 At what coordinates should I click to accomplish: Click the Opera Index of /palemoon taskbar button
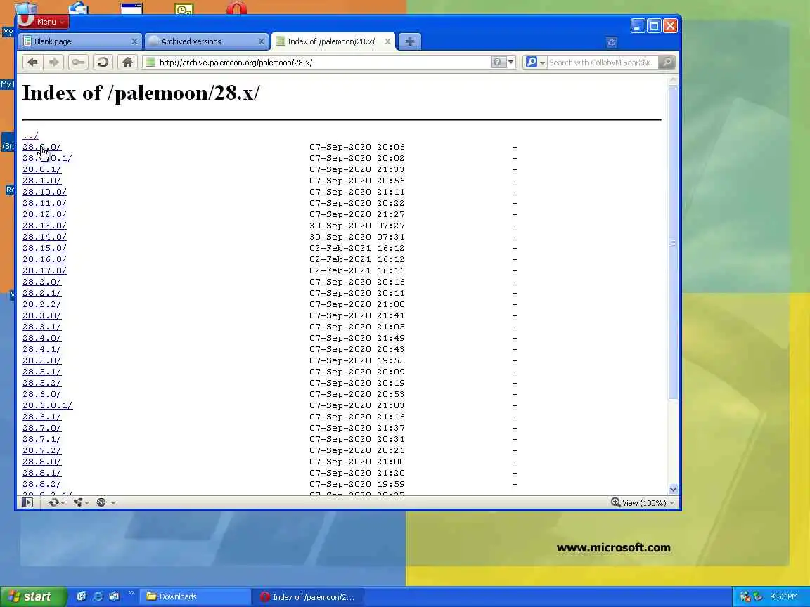[309, 597]
